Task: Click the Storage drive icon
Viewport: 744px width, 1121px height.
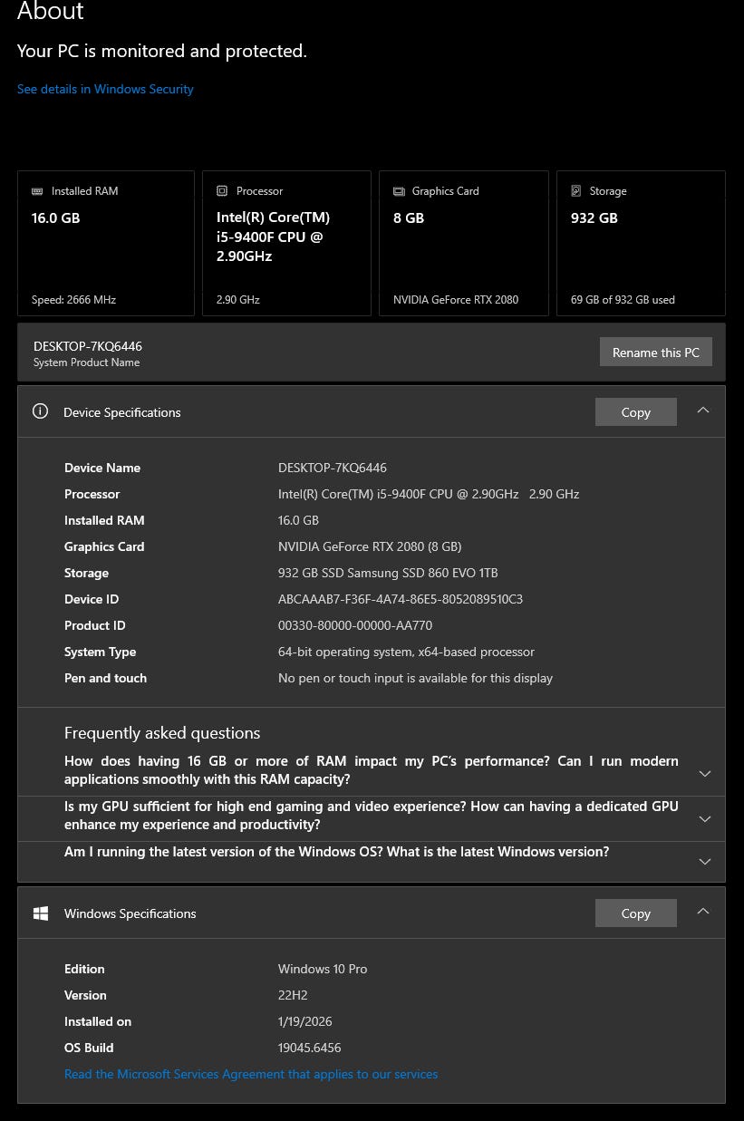Action: (x=575, y=191)
